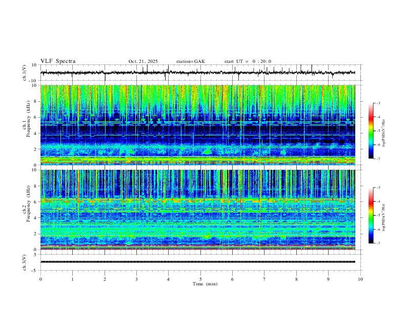Viewport: 406px width, 313px height.
Task: Click tick label "10" on the Time axis
Action: tap(360, 279)
